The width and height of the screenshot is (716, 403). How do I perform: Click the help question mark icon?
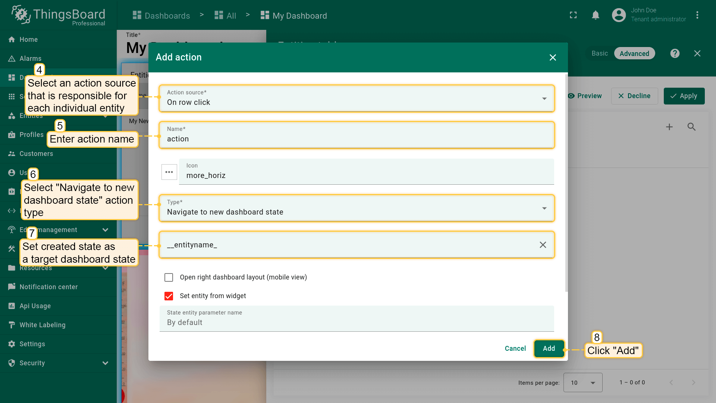[675, 53]
